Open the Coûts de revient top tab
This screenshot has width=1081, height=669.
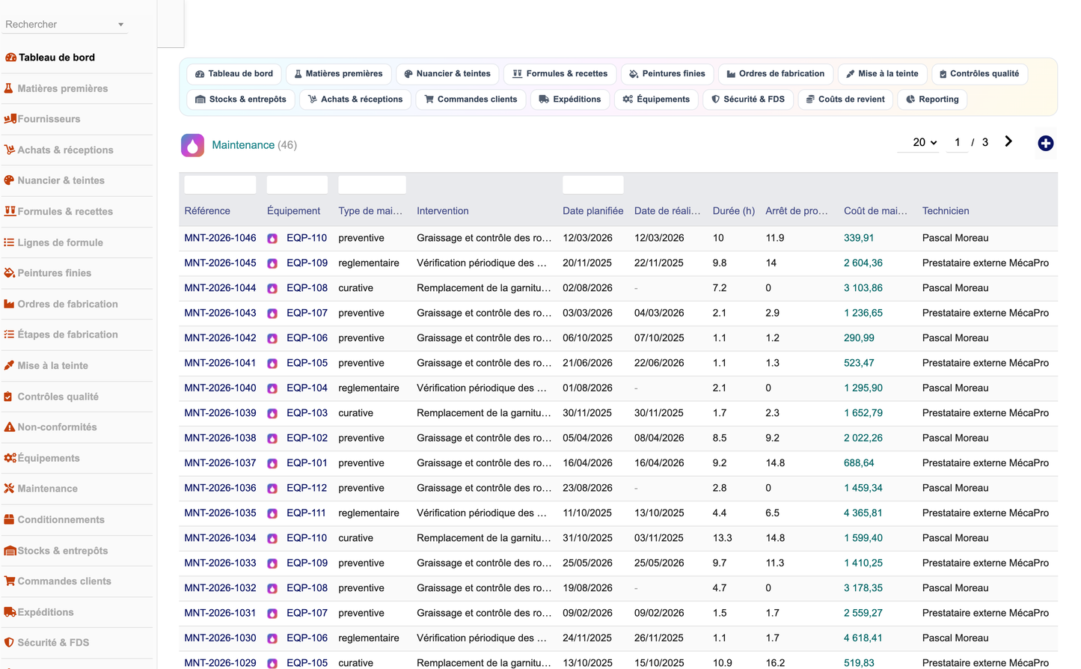[x=845, y=100]
